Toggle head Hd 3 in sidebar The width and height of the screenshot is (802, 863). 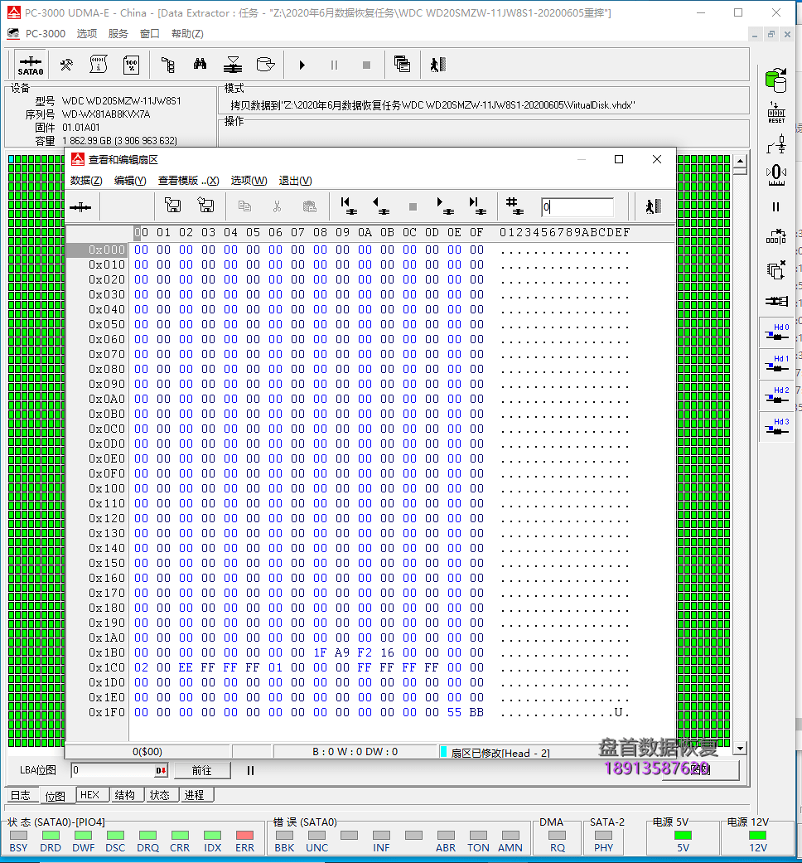pos(776,427)
